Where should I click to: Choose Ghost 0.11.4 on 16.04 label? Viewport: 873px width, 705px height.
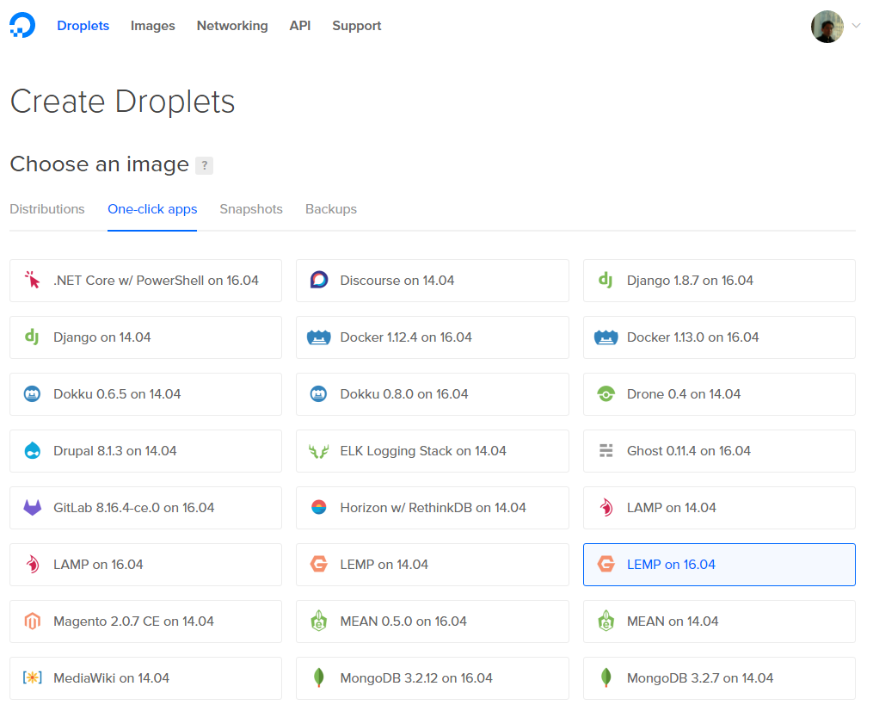689,451
